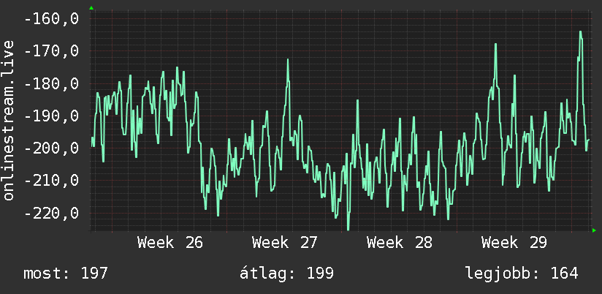Click the legjobb: 164 statistic
The height and width of the screenshot is (294, 602).
(522, 274)
